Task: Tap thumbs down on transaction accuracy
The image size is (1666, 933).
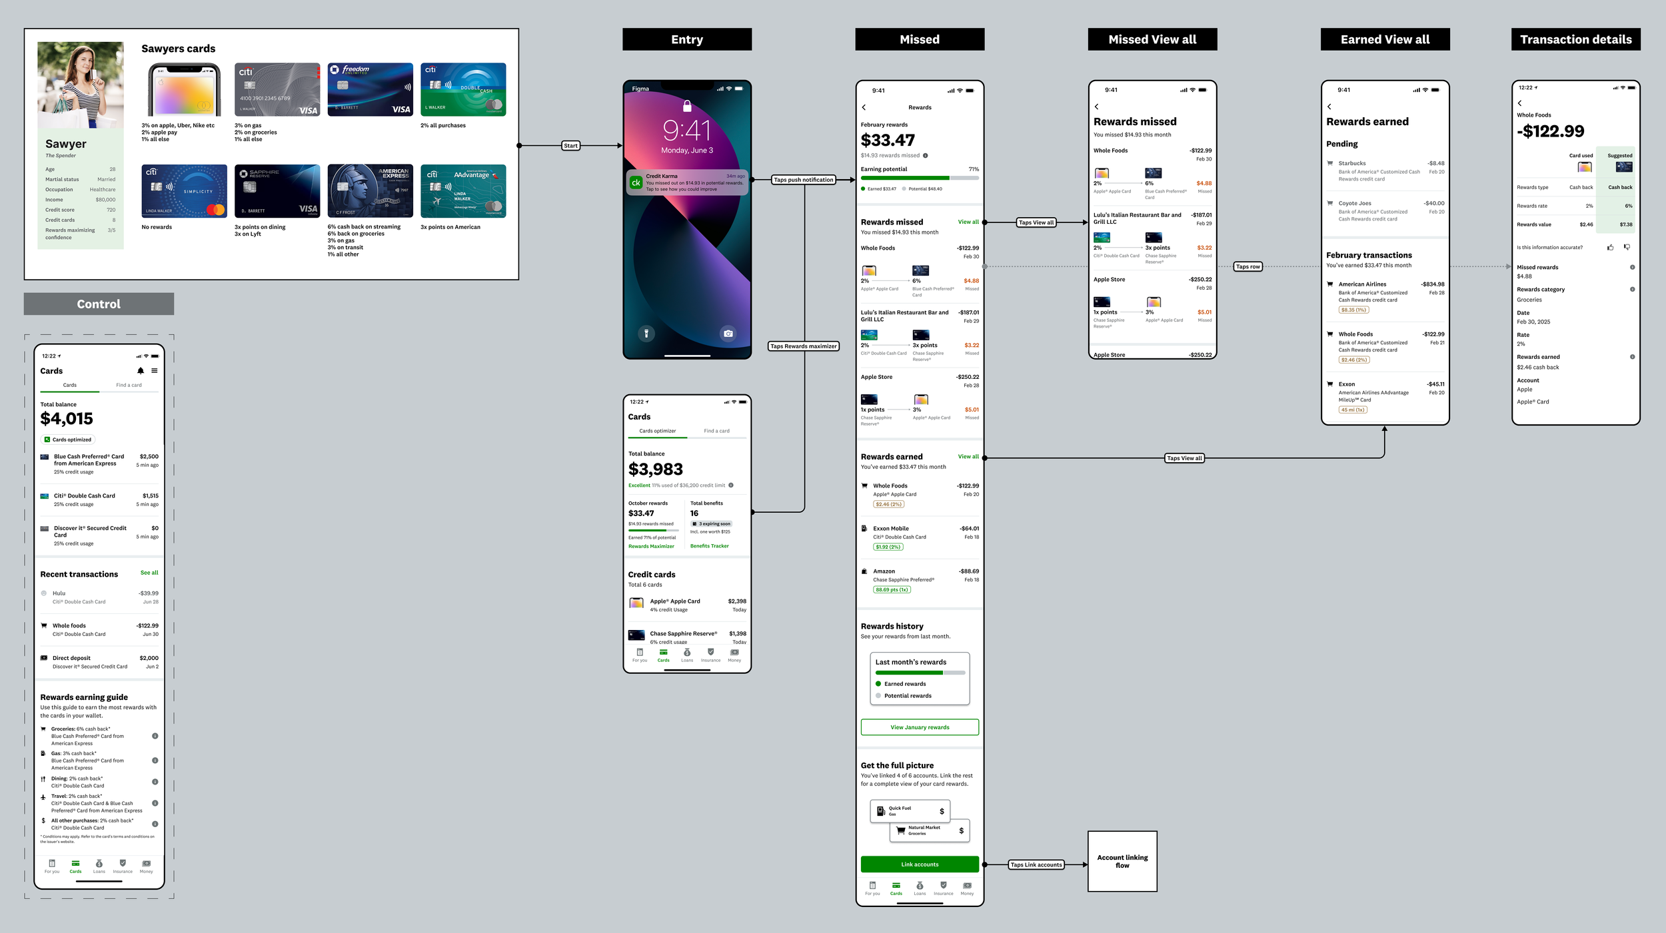Action: coord(1627,247)
